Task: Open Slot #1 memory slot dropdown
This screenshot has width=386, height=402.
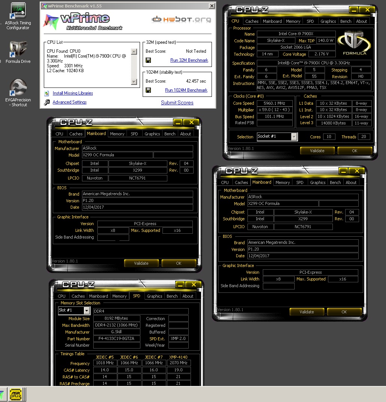Action: [86, 311]
